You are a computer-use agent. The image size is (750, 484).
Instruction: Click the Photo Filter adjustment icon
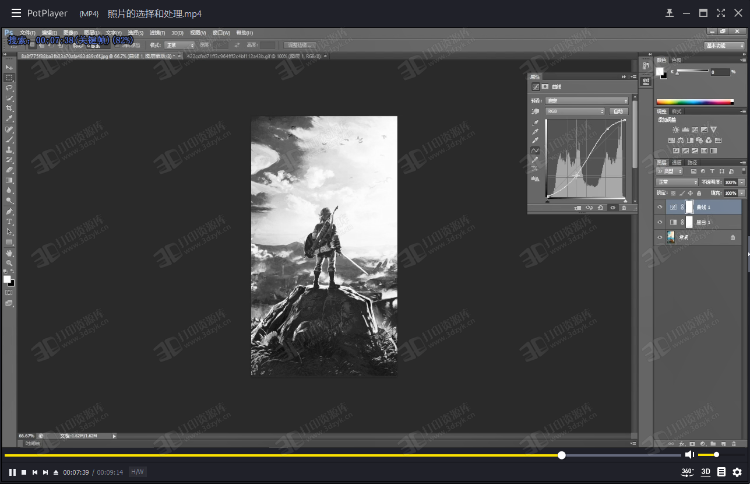coord(699,141)
